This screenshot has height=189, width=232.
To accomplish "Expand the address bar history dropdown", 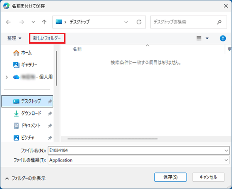I will tap(126, 22).
